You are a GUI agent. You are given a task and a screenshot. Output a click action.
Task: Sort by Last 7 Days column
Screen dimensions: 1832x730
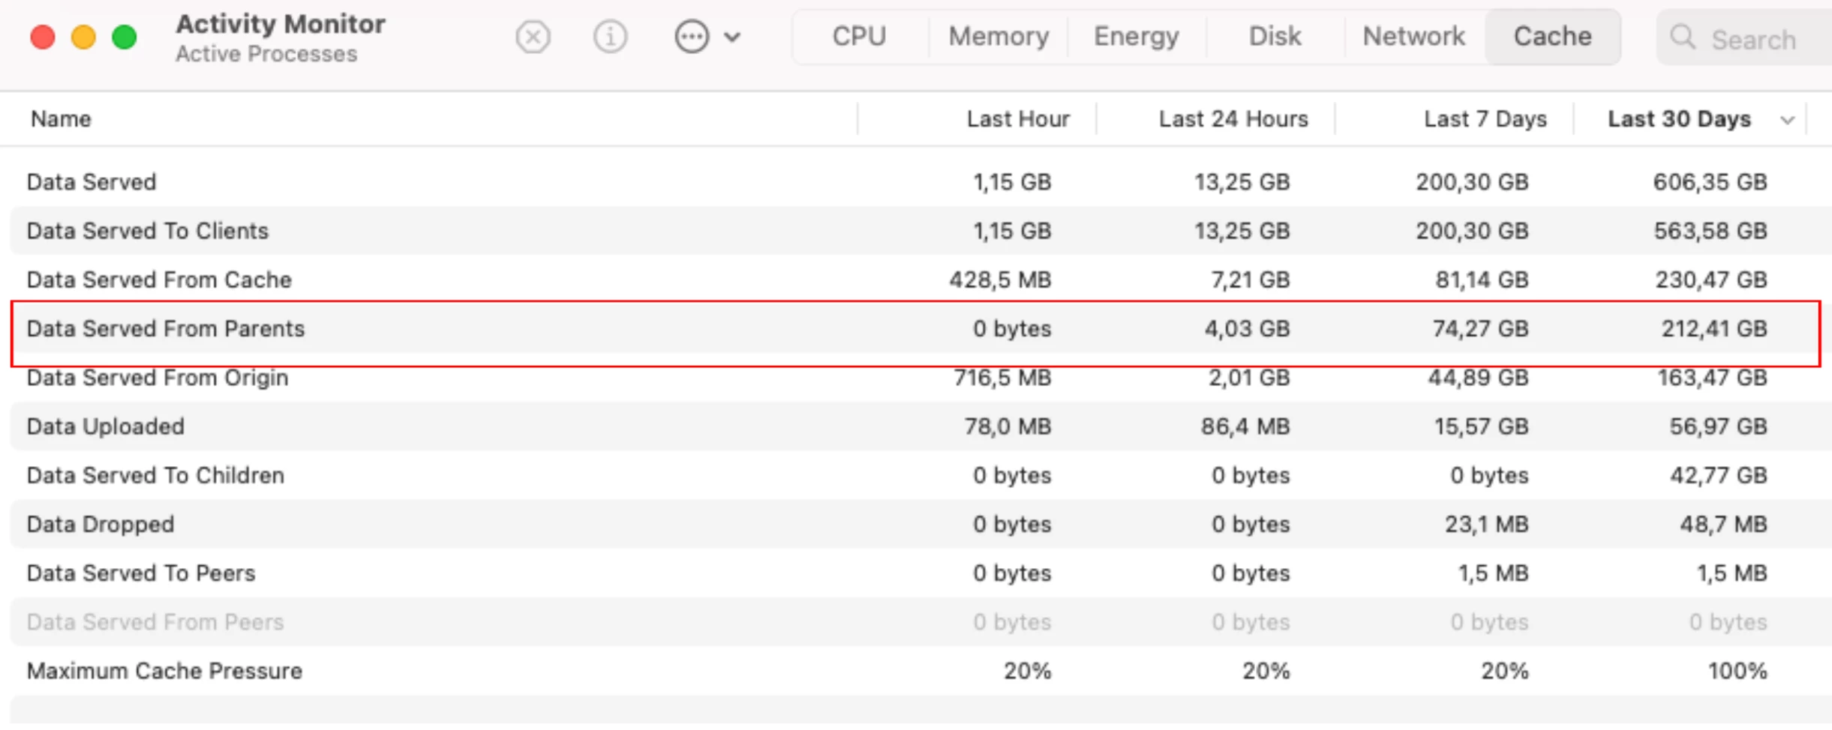point(1485,119)
